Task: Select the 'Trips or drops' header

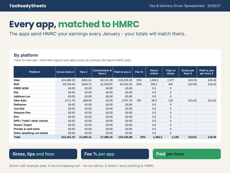Action: pyautogui.click(x=171, y=72)
